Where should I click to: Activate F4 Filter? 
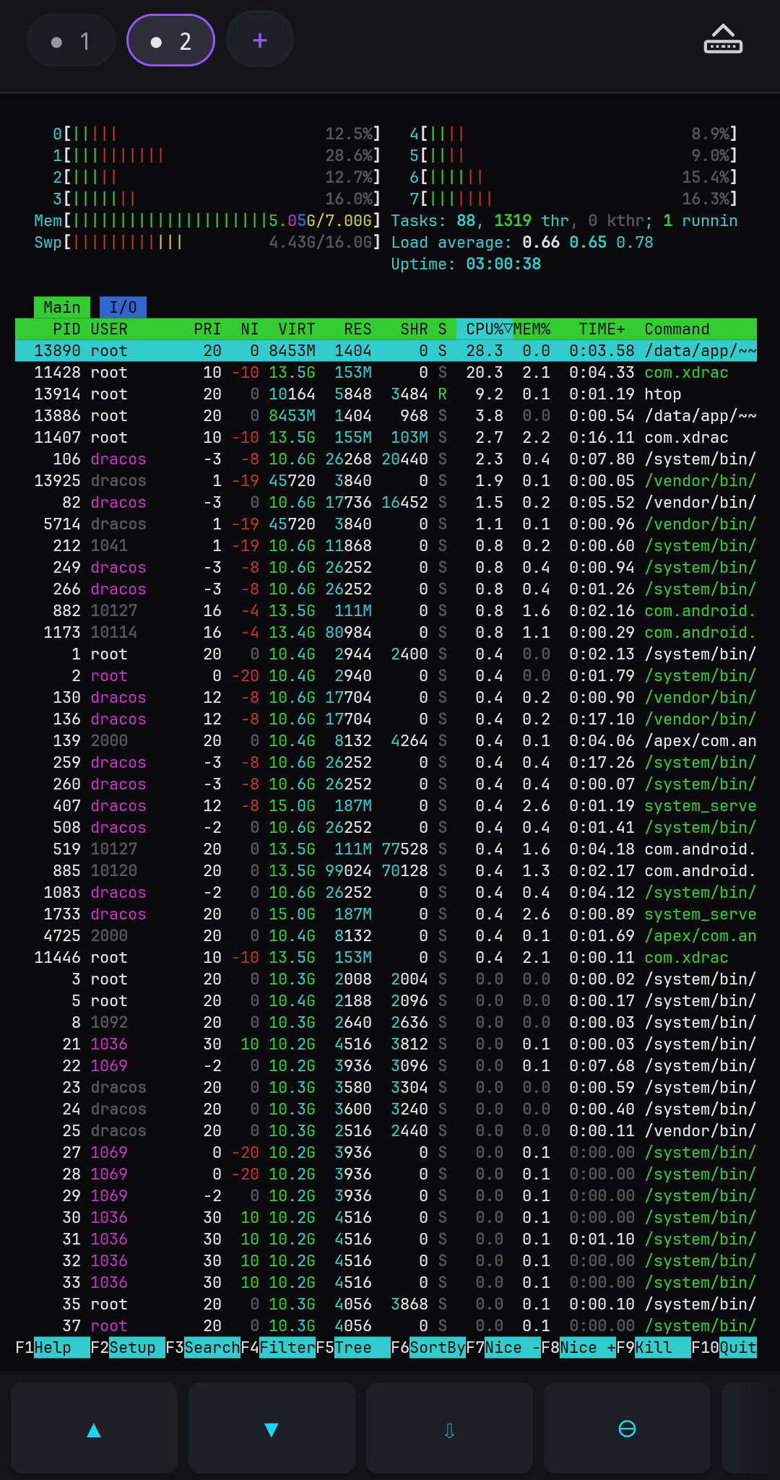(x=278, y=1347)
